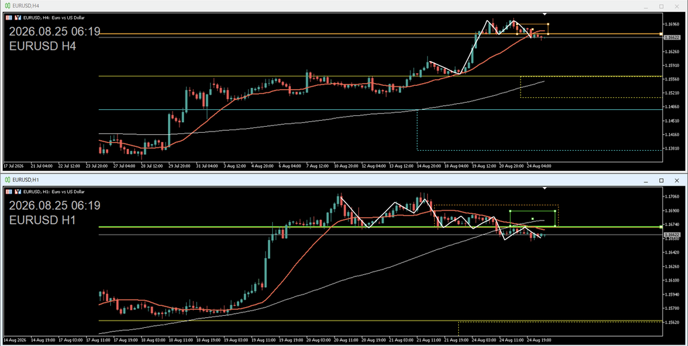Viewport: 688px width, 346px height.
Task: Click the 1.15910 price label in H4 chart
Action: tap(672, 65)
